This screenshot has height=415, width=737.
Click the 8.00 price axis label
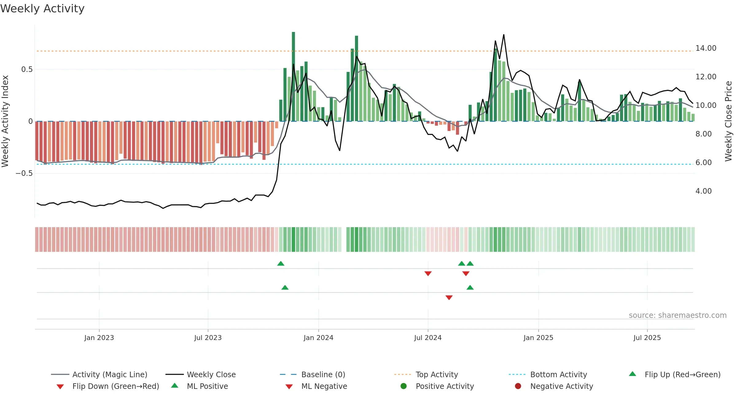pos(704,134)
